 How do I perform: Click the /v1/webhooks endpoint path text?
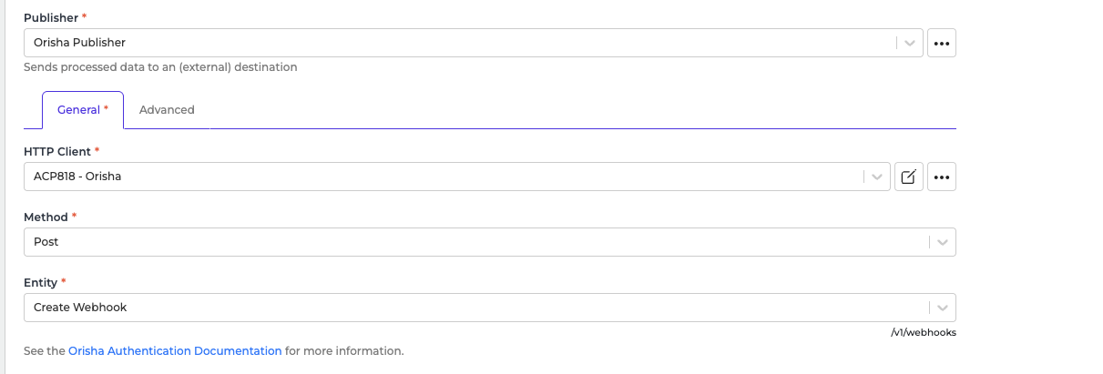pos(924,332)
